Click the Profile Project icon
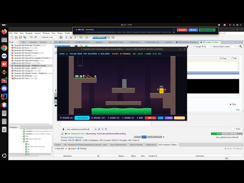The height and width of the screenshot is (183, 244). click(87, 37)
